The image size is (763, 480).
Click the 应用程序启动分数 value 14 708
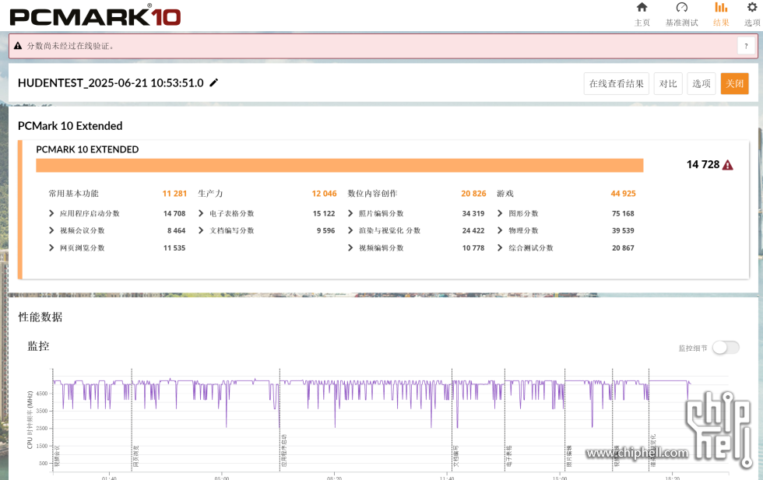[174, 213]
